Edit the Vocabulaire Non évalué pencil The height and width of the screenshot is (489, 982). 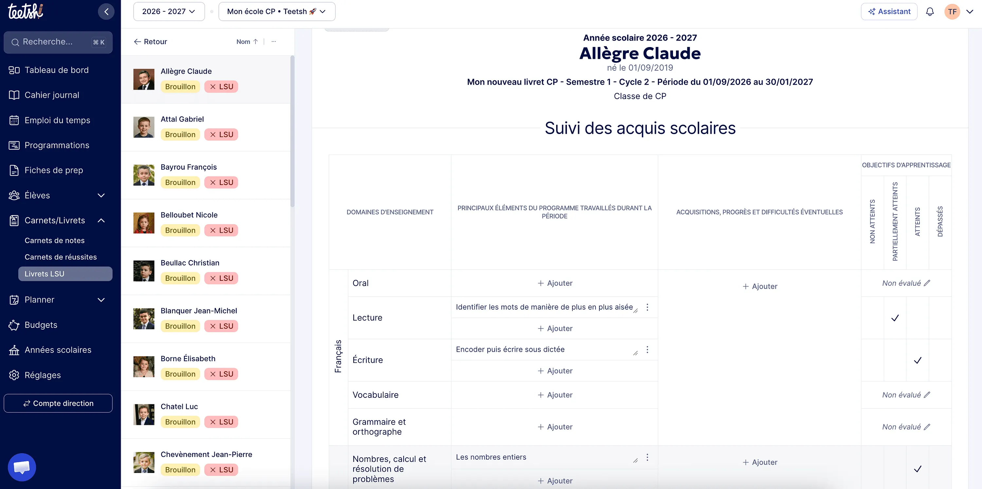click(927, 395)
